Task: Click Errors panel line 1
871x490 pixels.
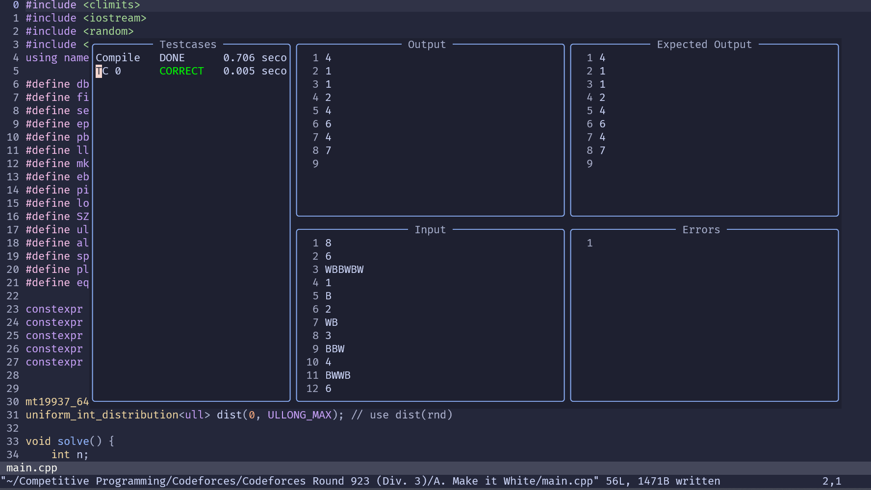Action: 589,243
